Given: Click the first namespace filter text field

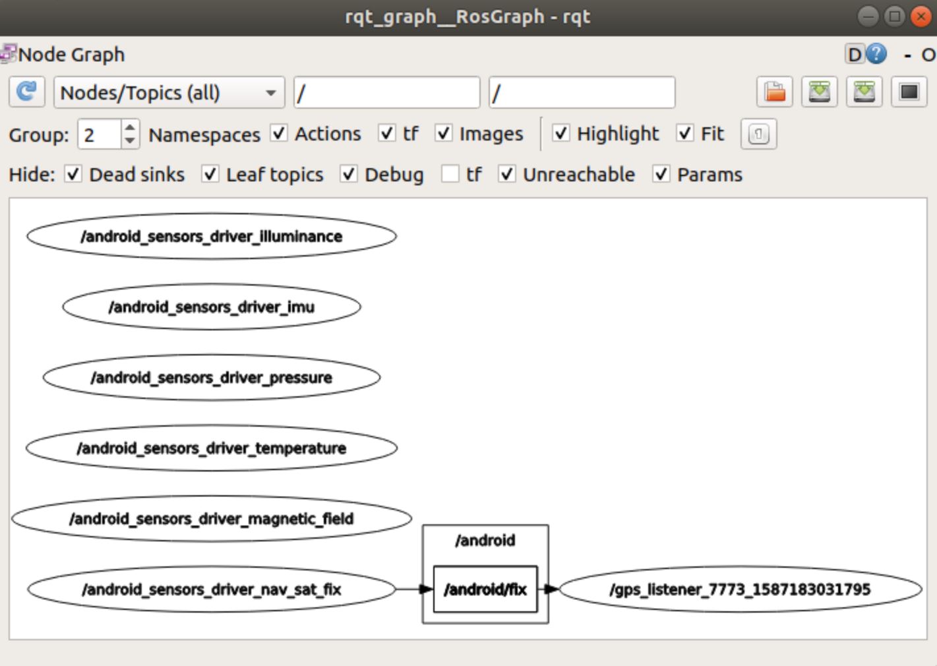Looking at the screenshot, I should [x=386, y=92].
